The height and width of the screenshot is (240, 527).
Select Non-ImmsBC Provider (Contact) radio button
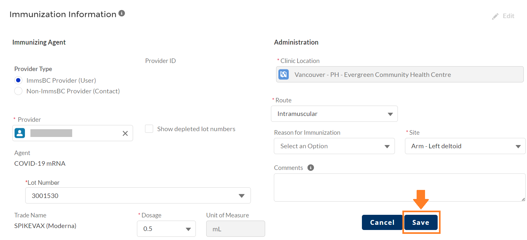coord(18,91)
